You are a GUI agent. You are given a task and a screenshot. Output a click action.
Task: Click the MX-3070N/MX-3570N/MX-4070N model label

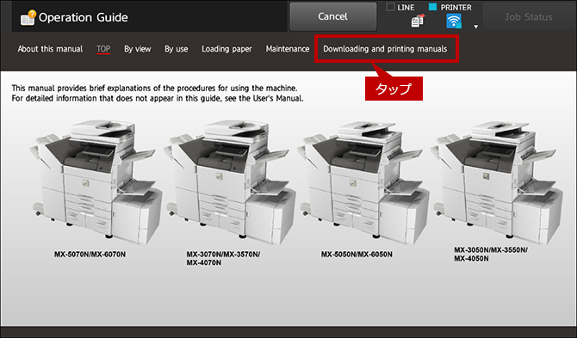(223, 258)
